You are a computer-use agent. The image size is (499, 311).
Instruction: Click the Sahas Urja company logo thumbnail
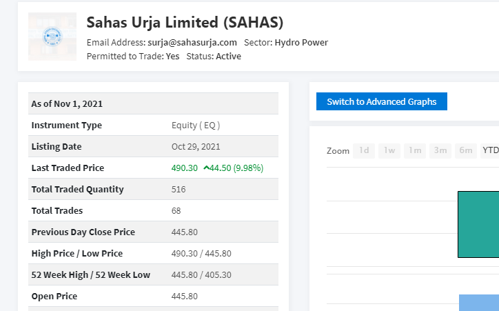(52, 37)
